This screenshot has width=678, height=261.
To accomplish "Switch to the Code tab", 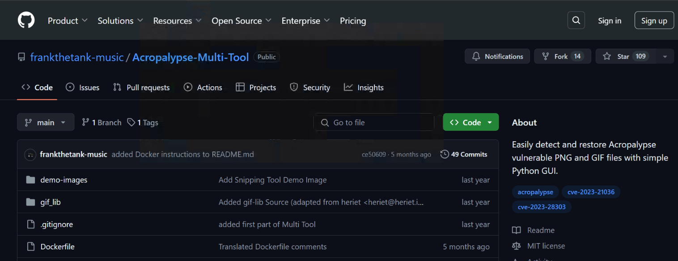I will pos(37,88).
